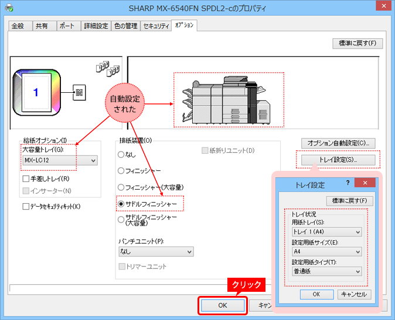Click the help question mark in トレイ設定 dialog
The image size is (395, 320).
(x=348, y=184)
